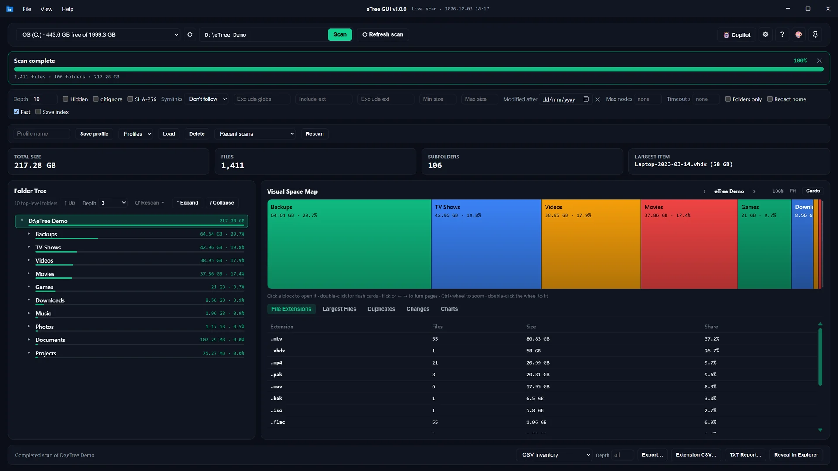
Task: Expand the Backups folder node
Action: pos(29,234)
